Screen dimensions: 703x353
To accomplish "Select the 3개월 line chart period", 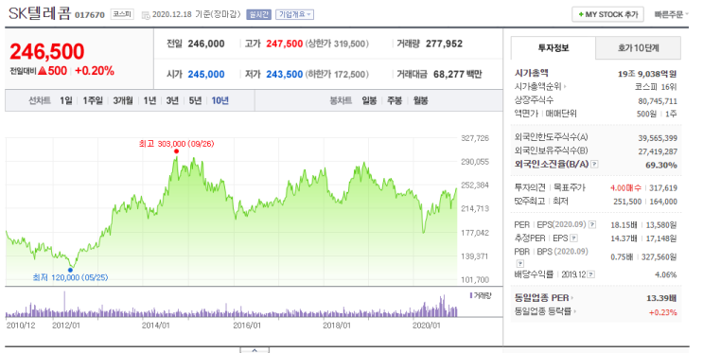I will [123, 101].
